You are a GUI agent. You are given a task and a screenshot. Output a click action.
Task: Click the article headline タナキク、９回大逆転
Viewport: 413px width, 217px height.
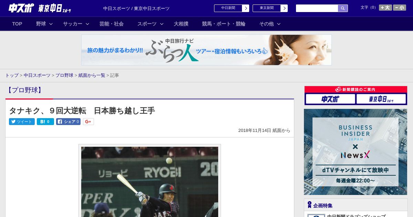coord(82,111)
